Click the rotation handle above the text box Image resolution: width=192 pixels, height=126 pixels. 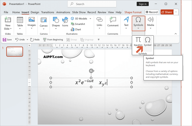coord(91,71)
